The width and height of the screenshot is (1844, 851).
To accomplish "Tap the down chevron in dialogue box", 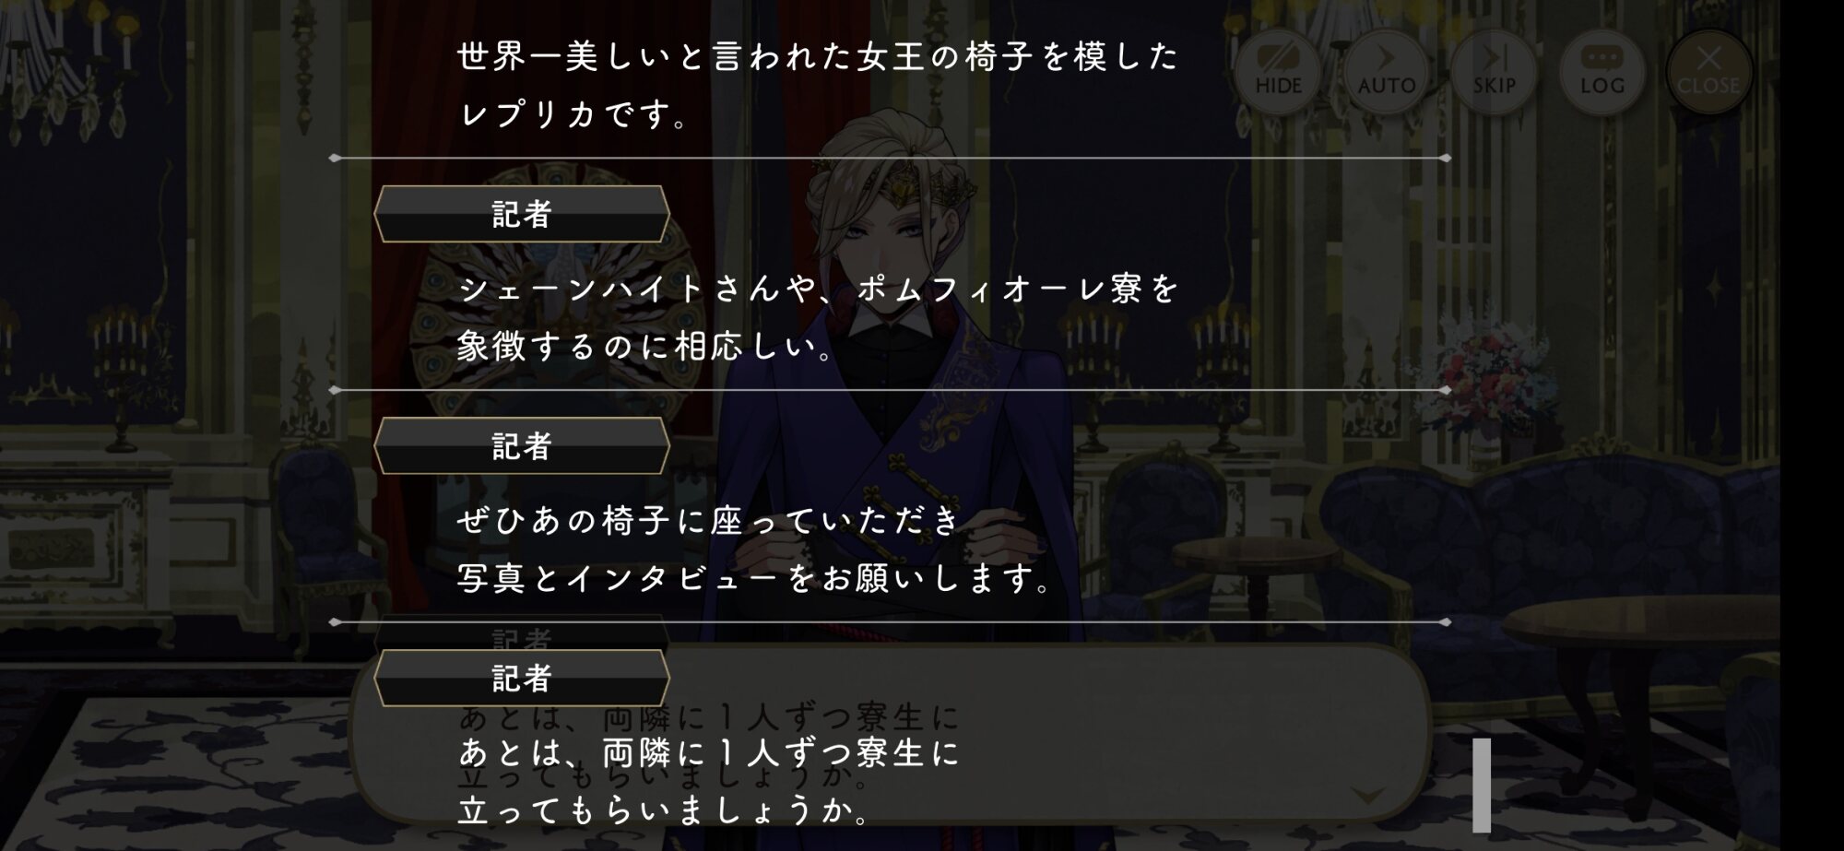I will click(x=1365, y=794).
